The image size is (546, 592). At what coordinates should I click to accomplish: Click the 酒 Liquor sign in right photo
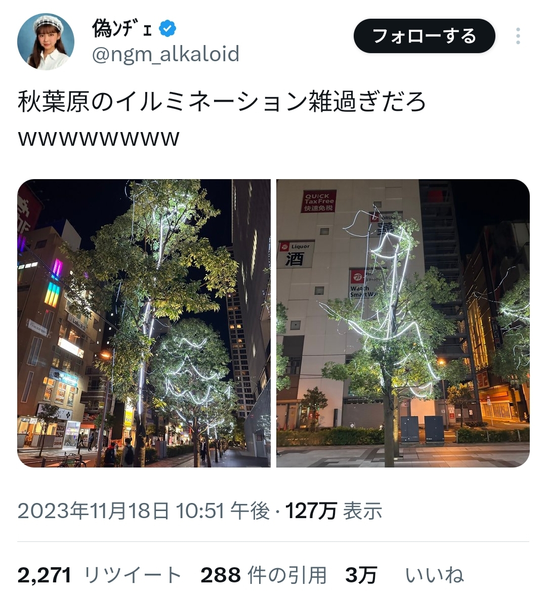point(297,255)
